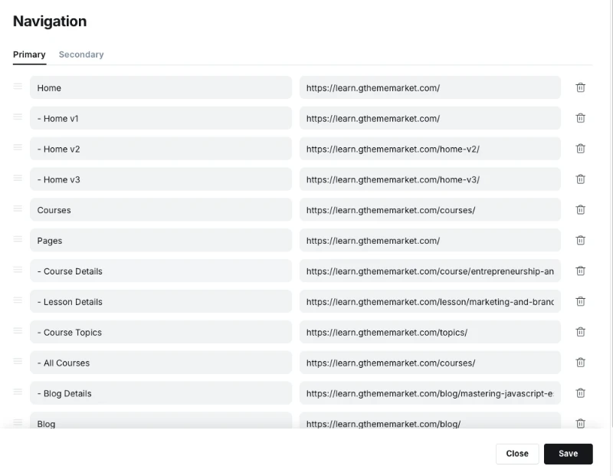
Task: Edit the Courses label field
Action: (x=161, y=210)
